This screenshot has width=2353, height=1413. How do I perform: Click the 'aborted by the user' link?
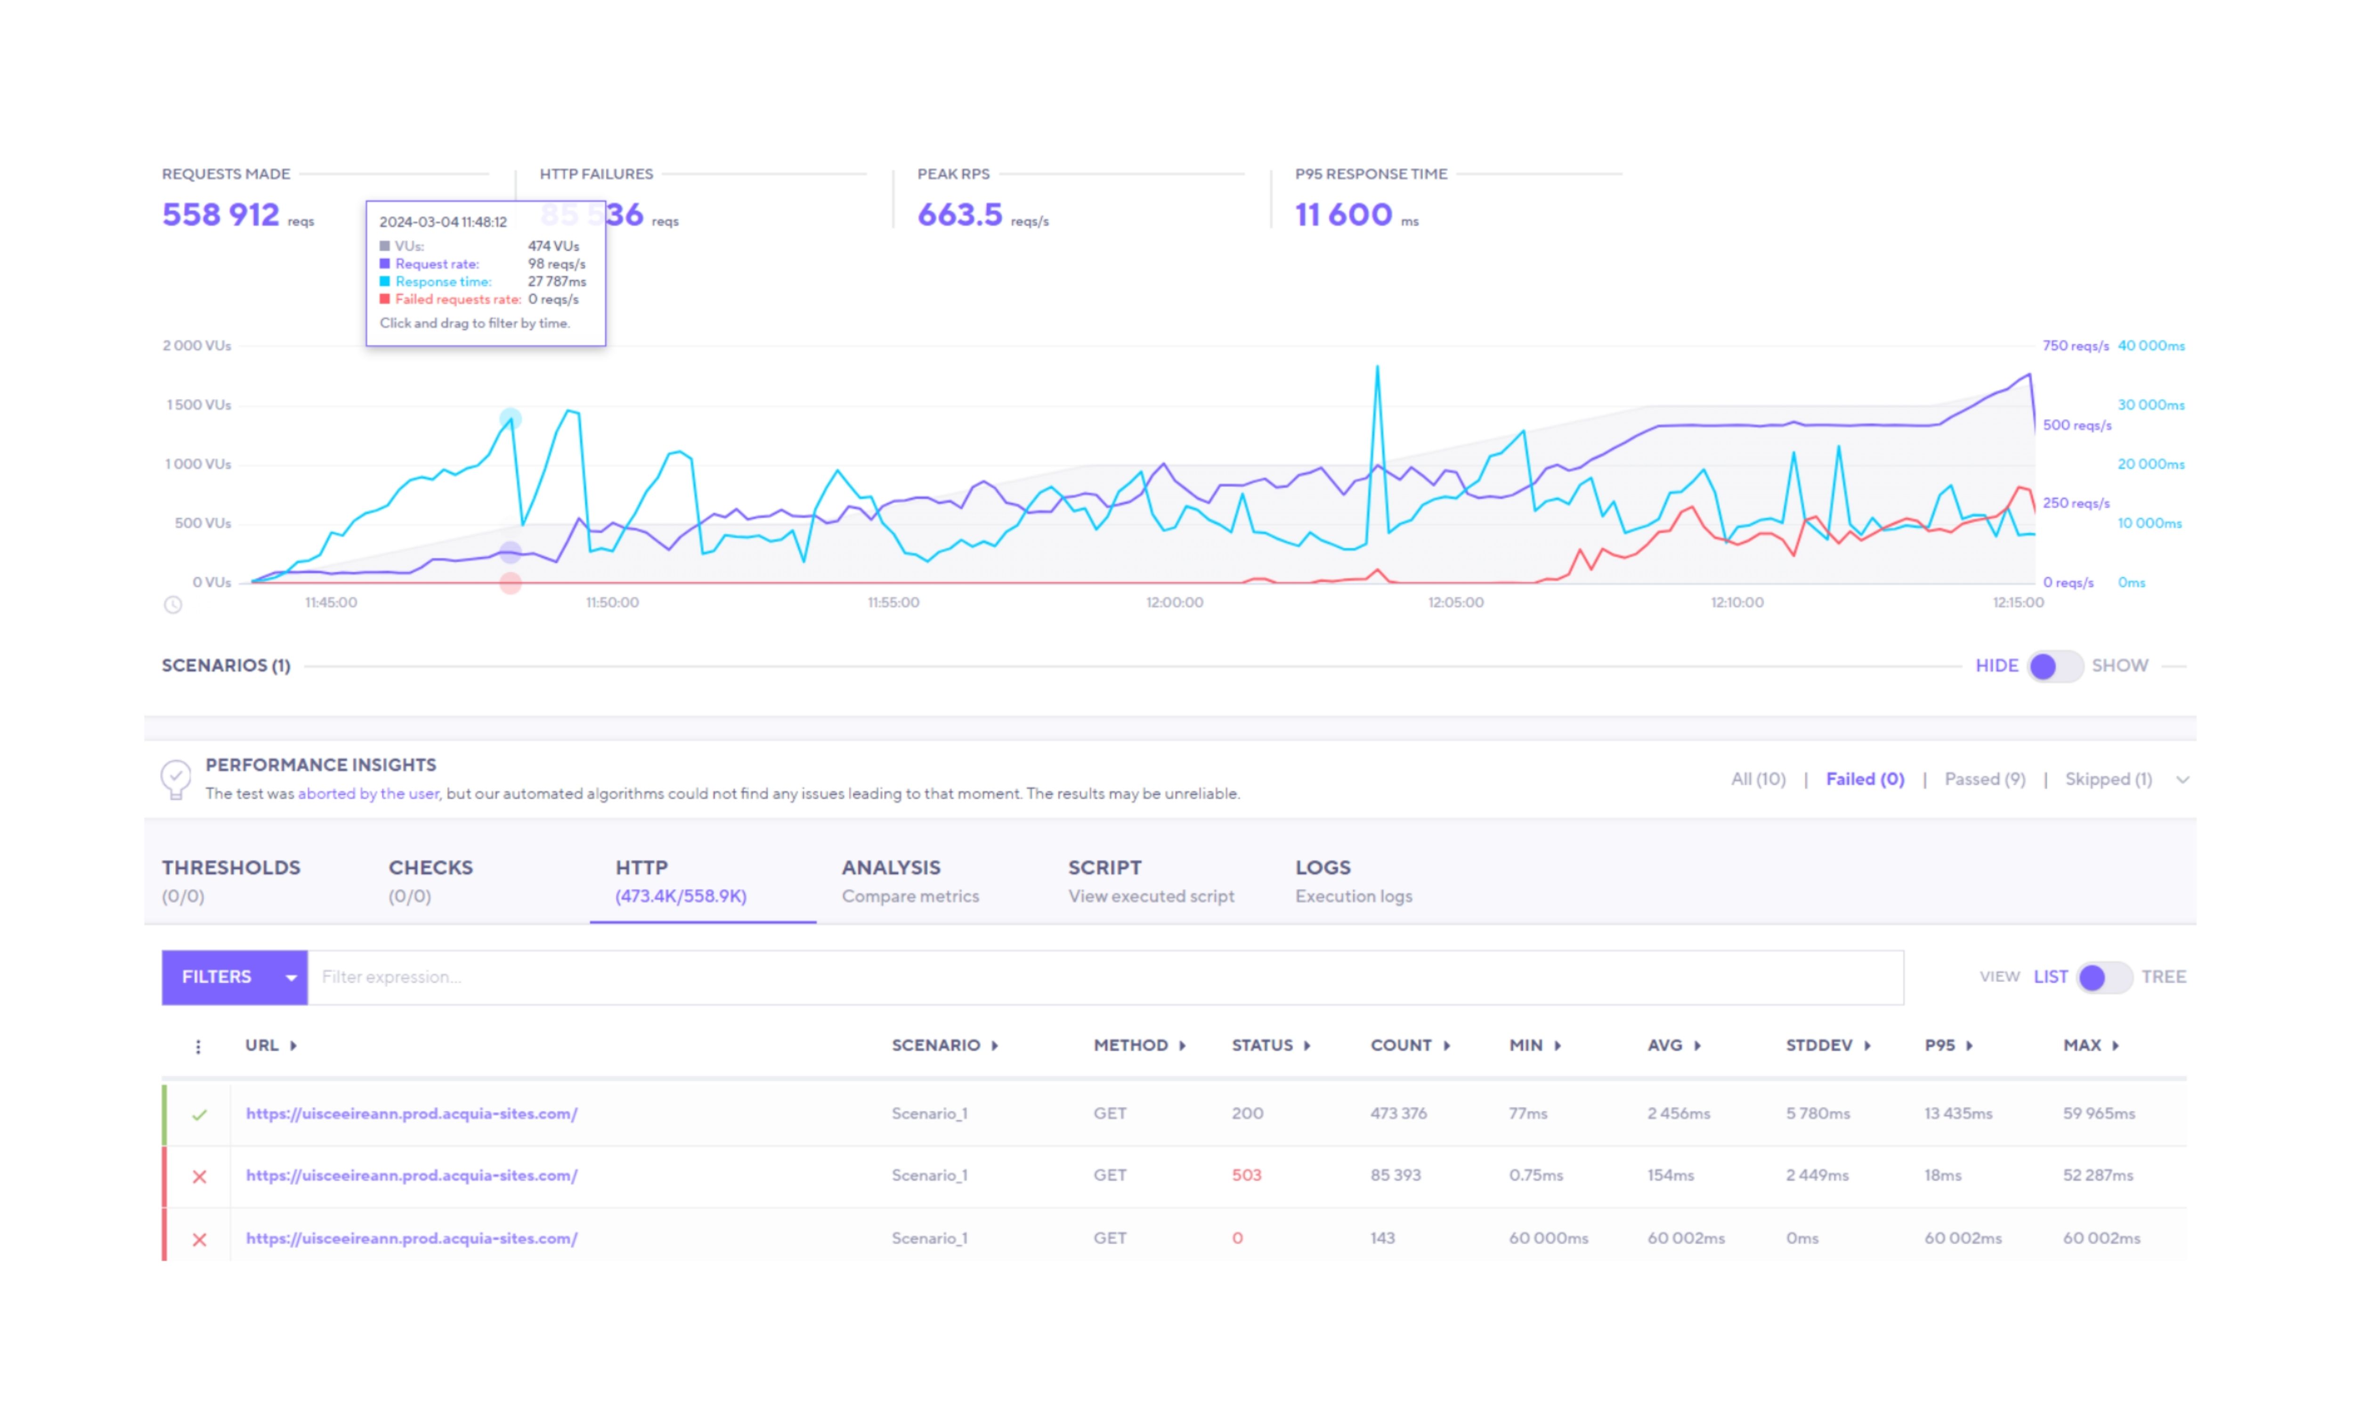coord(368,793)
